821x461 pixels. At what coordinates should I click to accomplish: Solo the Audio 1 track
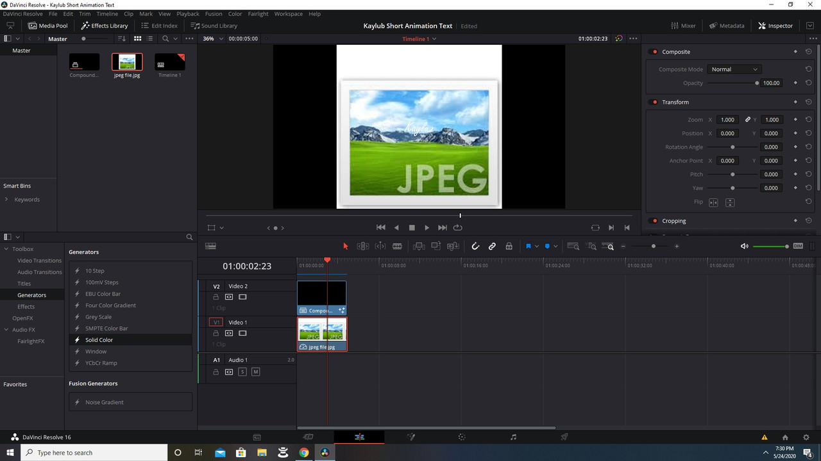tap(242, 371)
